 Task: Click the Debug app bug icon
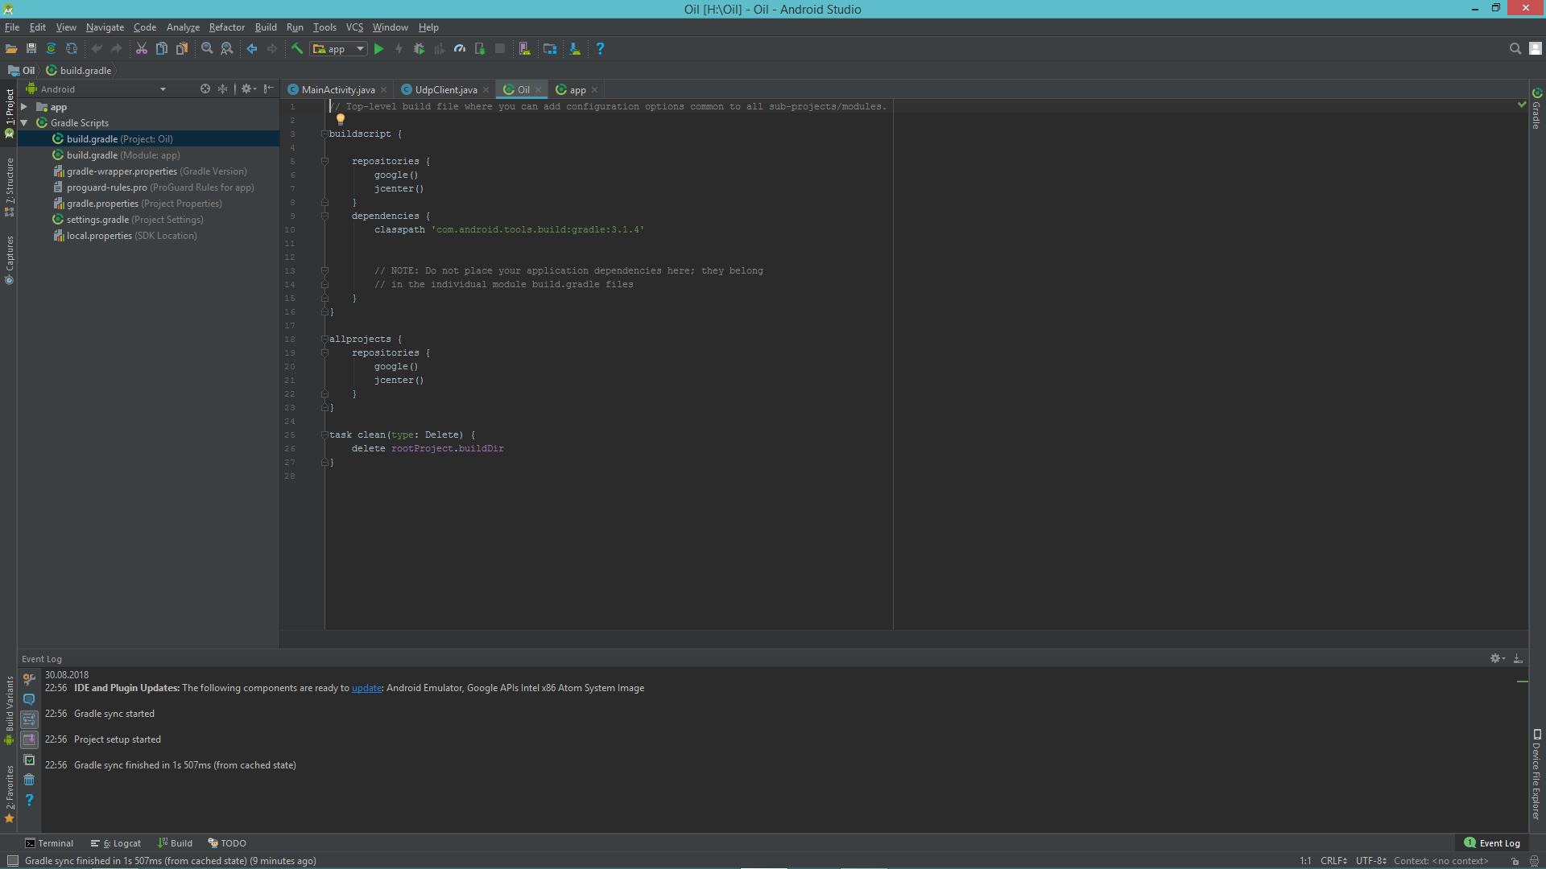(419, 49)
